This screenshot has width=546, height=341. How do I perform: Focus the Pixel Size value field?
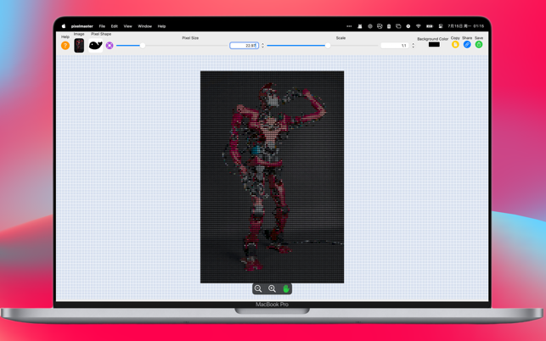tap(244, 45)
